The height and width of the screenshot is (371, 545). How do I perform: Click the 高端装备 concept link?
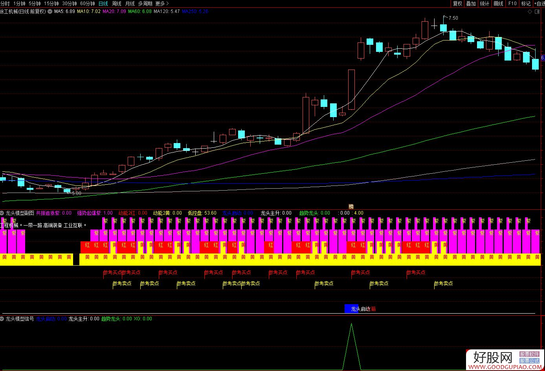point(53,225)
